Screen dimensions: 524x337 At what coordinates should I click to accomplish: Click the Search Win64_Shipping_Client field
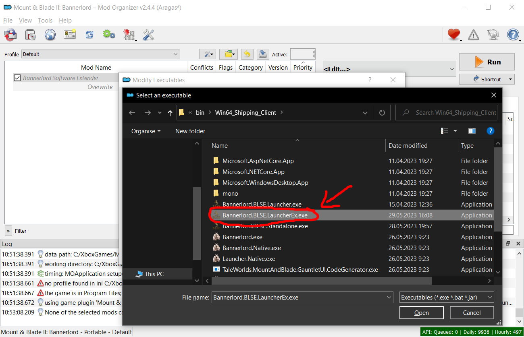pyautogui.click(x=446, y=113)
